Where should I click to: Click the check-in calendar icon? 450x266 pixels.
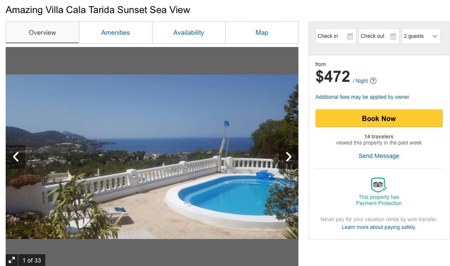[350, 37]
